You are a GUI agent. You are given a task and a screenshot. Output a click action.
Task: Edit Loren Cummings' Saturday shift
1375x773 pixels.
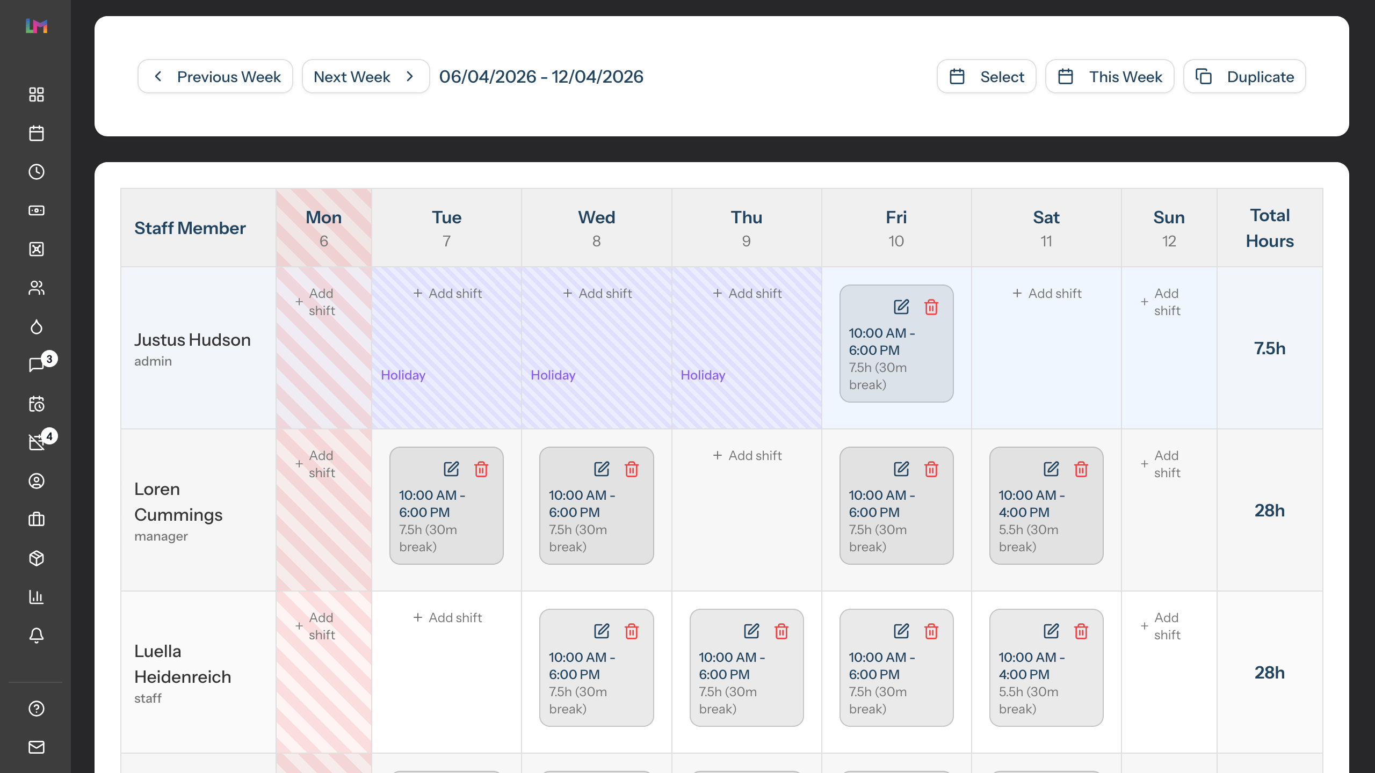click(x=1051, y=469)
